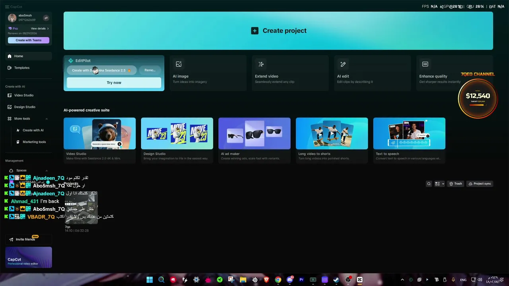Click the microphone tray icon
This screenshot has height=286, width=509.
[453, 280]
